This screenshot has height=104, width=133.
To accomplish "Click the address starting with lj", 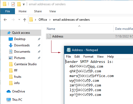I will click(x=85, y=90).
